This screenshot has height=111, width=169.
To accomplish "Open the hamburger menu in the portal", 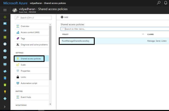I will coord(5,10).
